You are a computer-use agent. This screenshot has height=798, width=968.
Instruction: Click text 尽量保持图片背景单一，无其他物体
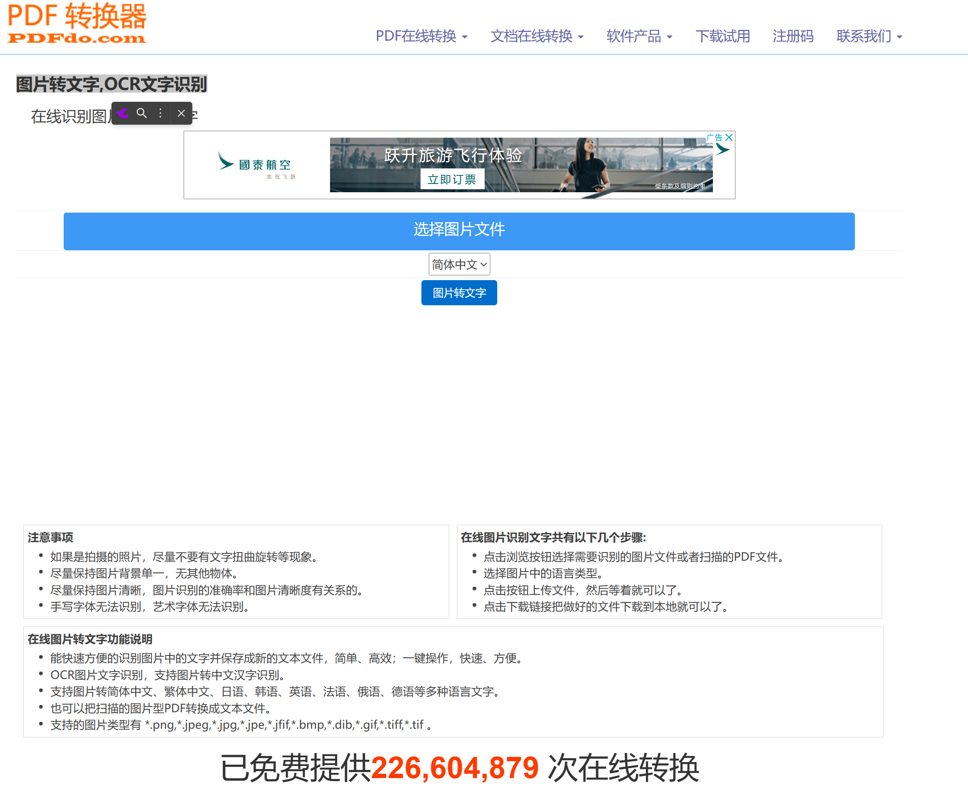click(144, 573)
